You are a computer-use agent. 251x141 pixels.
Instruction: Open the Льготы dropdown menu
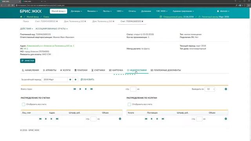(x=107, y=11)
